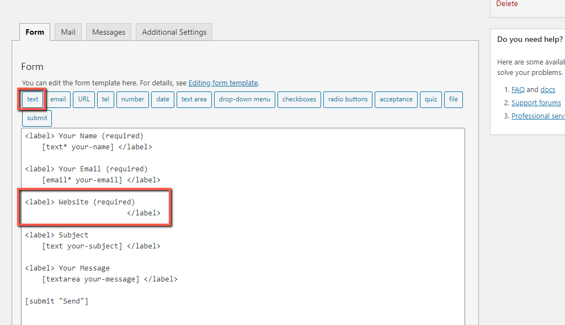Insert a radio buttons tag
This screenshot has width=565, height=325.
click(348, 99)
